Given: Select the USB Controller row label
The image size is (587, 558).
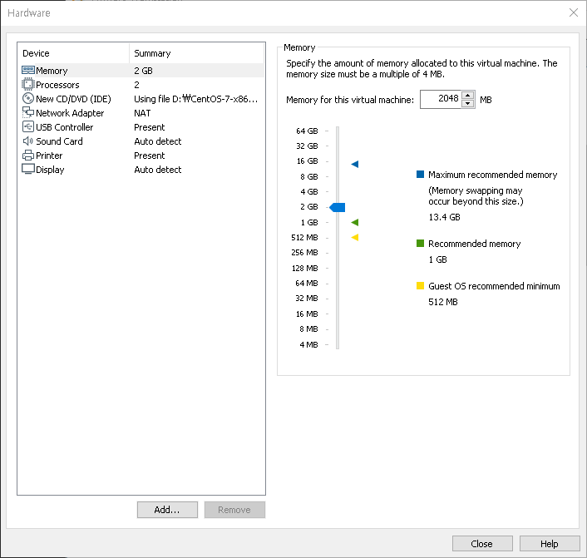Looking at the screenshot, I should 64,127.
